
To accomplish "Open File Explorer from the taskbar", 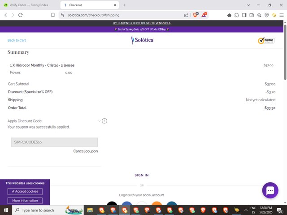I will 90,210.
